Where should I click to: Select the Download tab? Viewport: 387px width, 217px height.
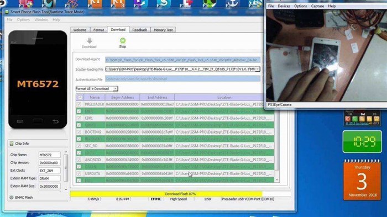click(x=118, y=30)
